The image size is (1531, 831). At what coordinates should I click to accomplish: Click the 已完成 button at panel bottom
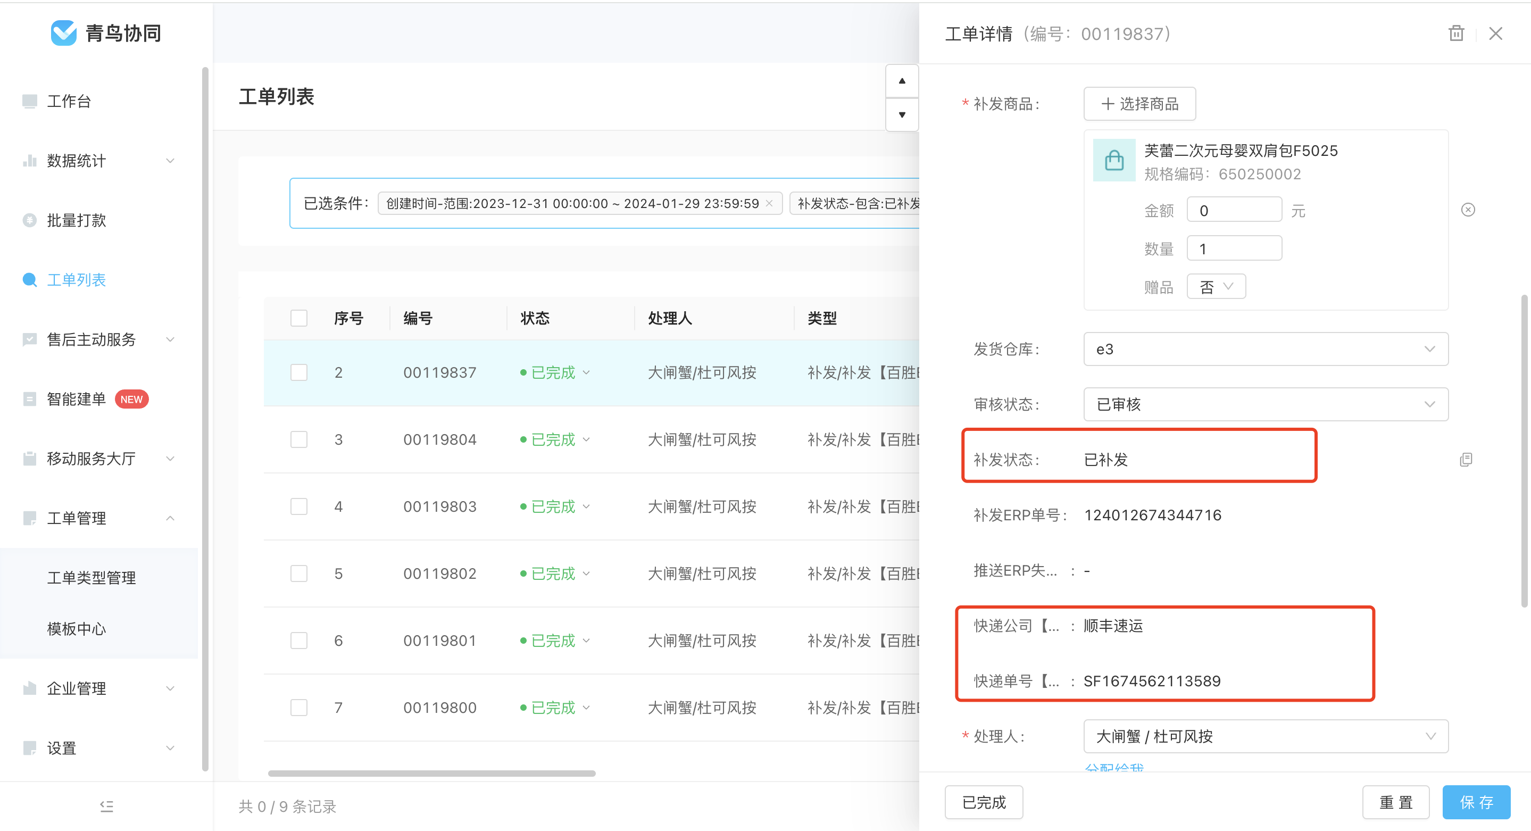click(984, 802)
